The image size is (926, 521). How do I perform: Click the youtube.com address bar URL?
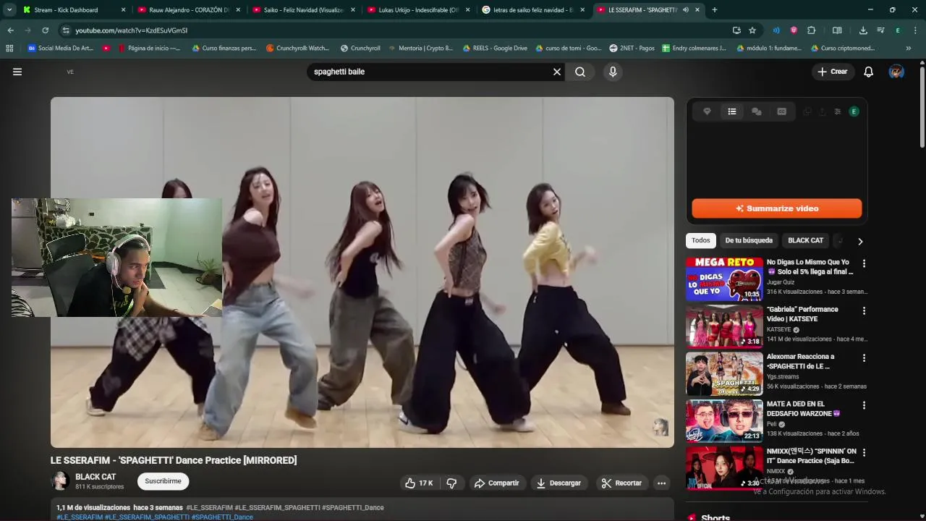[x=131, y=30]
